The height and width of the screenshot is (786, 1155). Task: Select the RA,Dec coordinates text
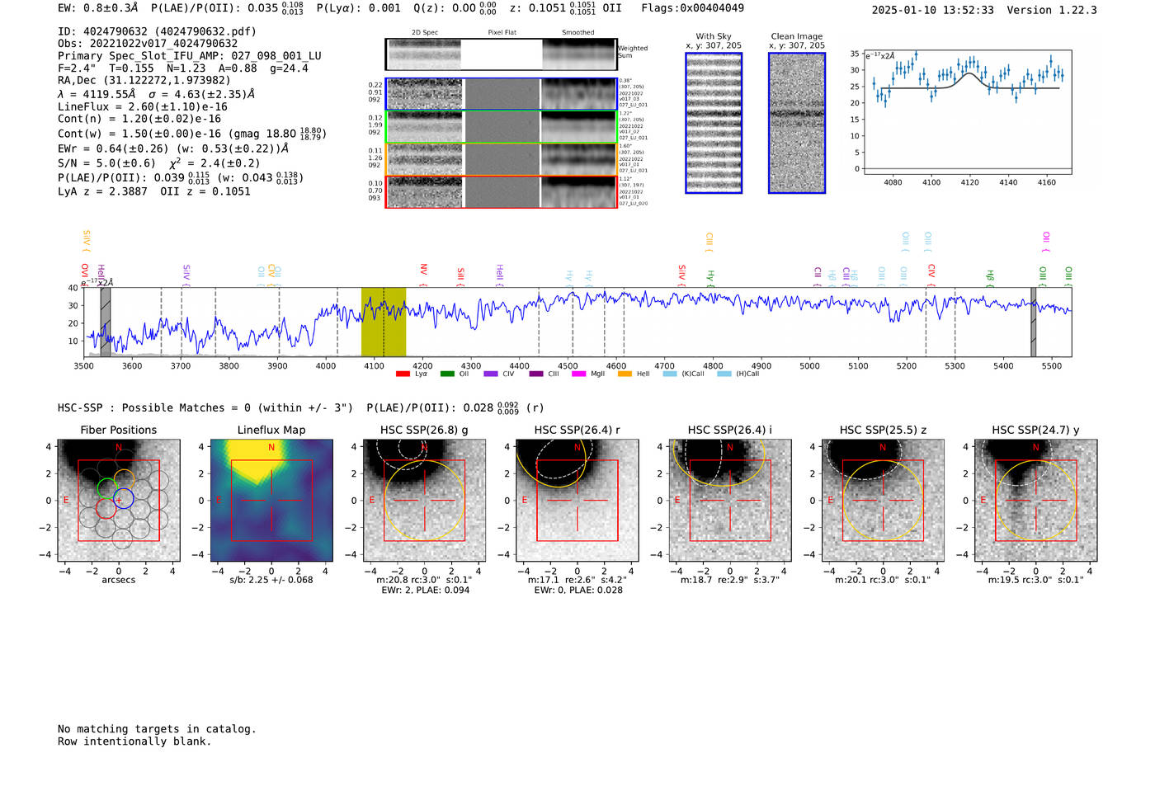pos(144,80)
